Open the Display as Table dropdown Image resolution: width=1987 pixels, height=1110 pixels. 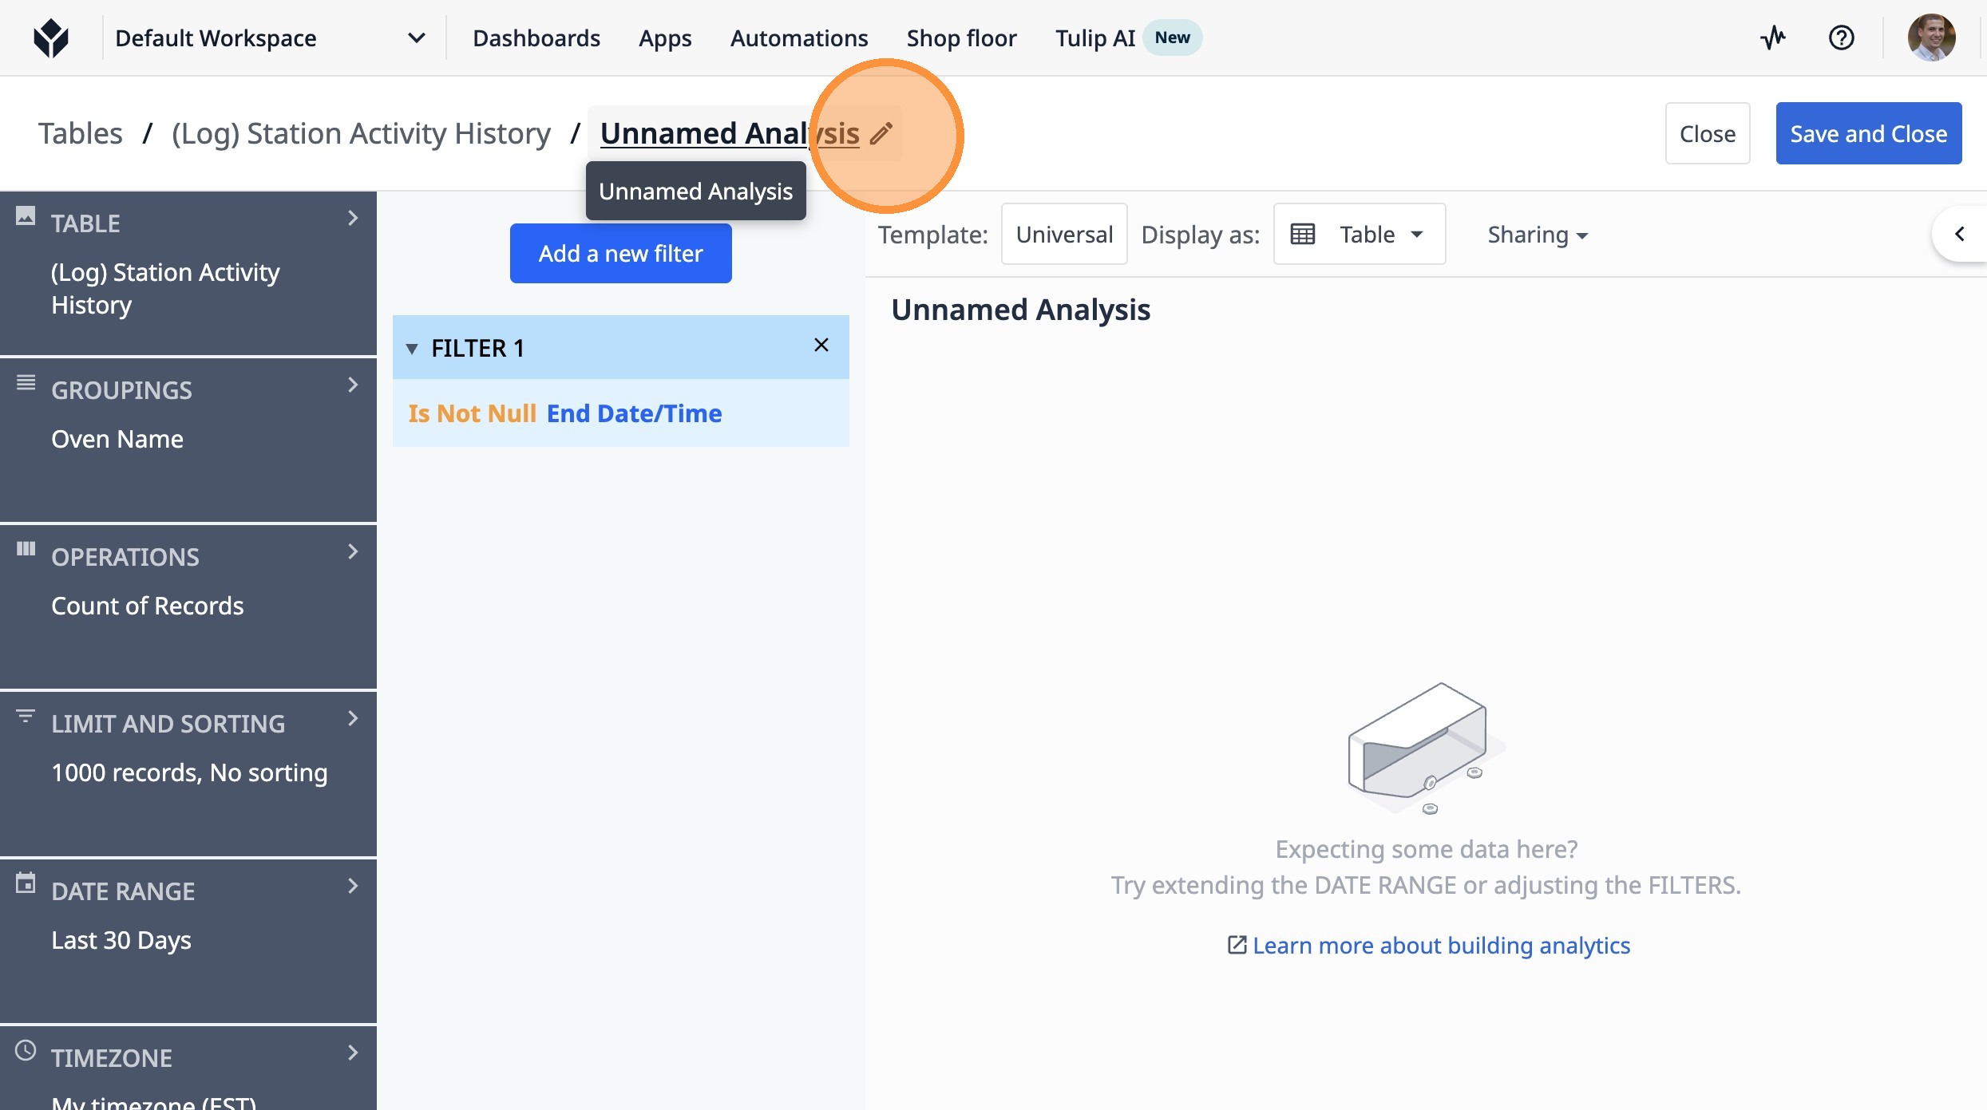[x=1359, y=234]
